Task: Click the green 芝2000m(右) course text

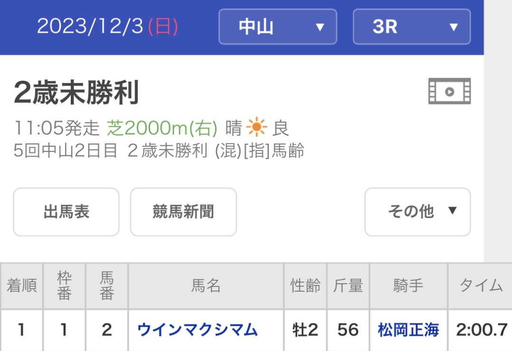Action: click(162, 128)
